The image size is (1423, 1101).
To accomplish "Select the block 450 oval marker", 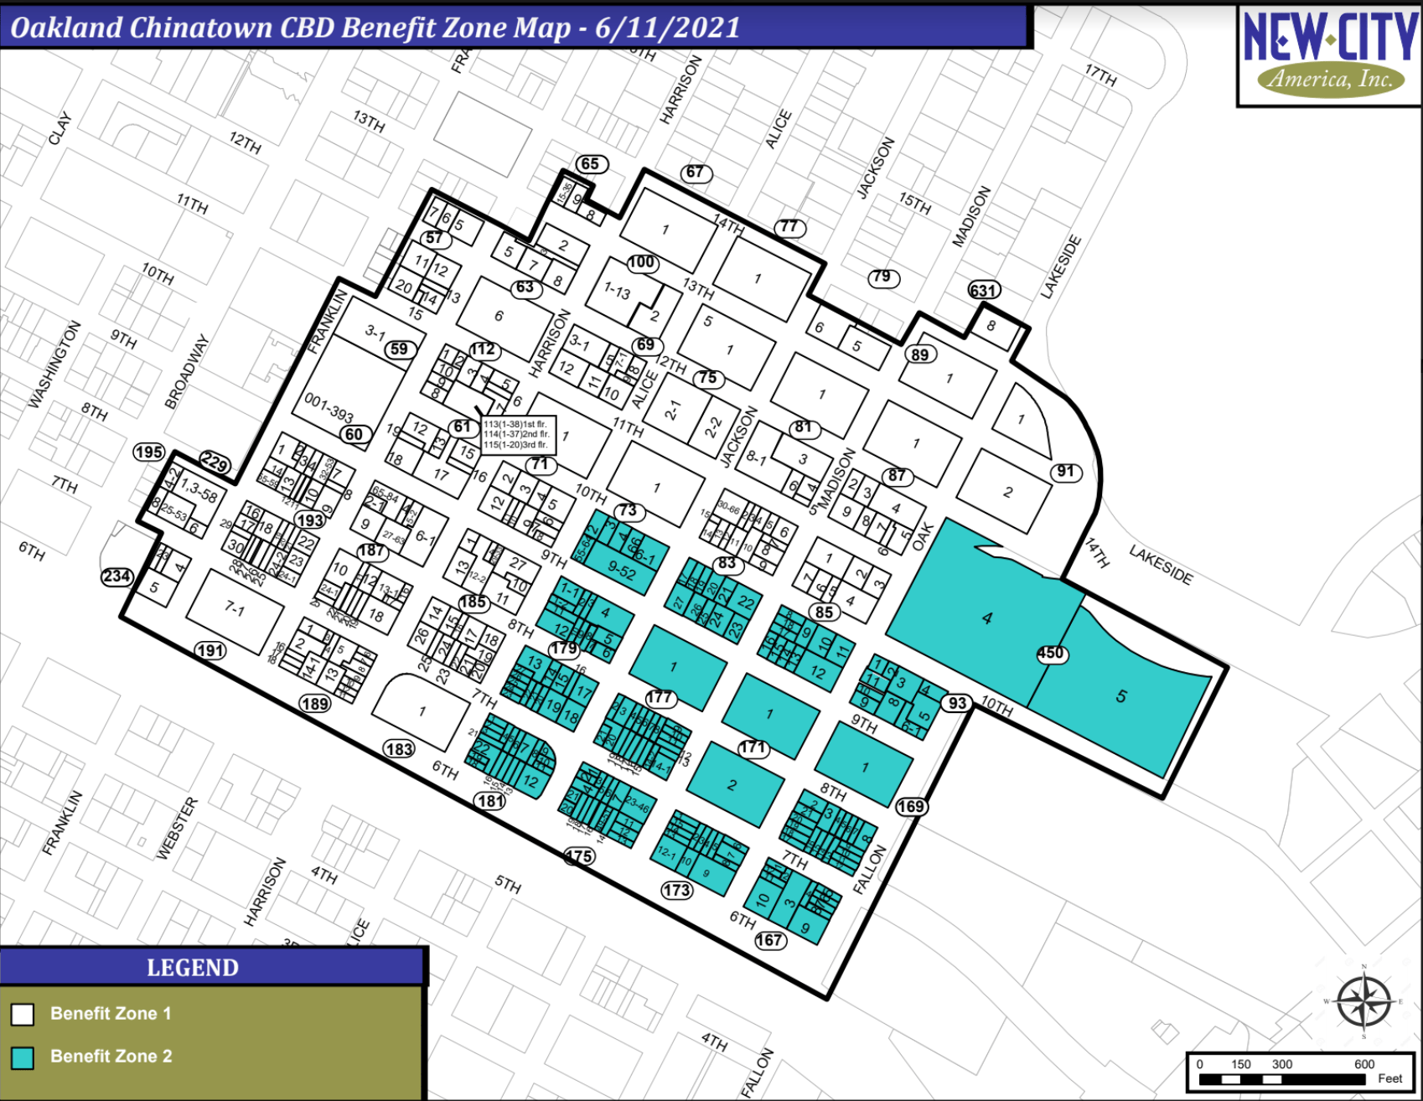I will [1050, 654].
